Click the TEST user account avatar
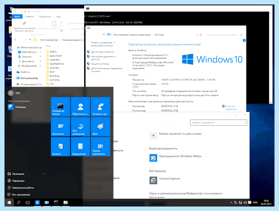This screenshot has height=211, width=279. [11, 93]
